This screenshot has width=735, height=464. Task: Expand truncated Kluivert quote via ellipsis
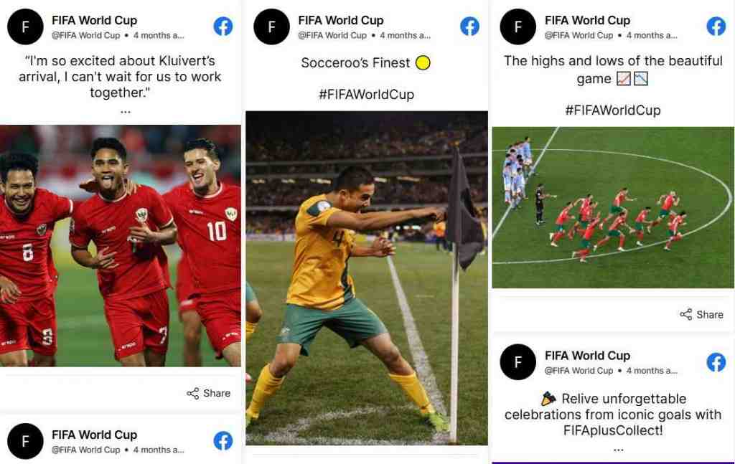125,112
